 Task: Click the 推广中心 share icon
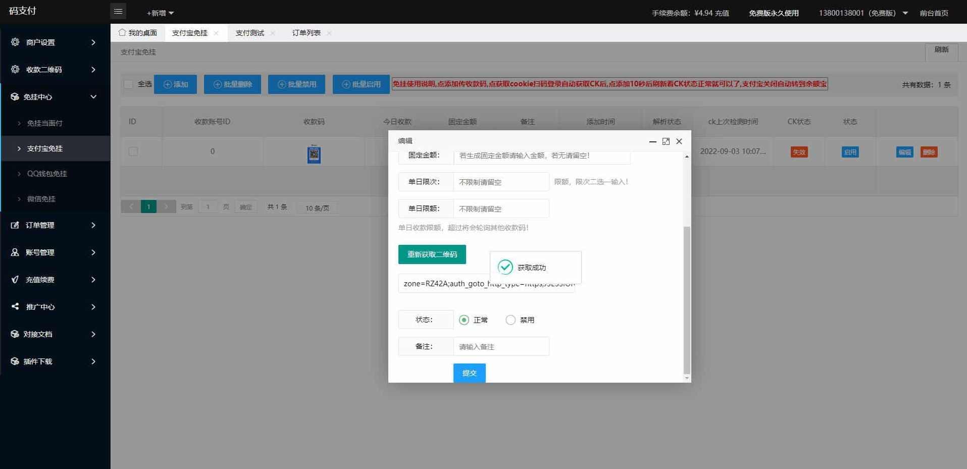click(x=15, y=307)
